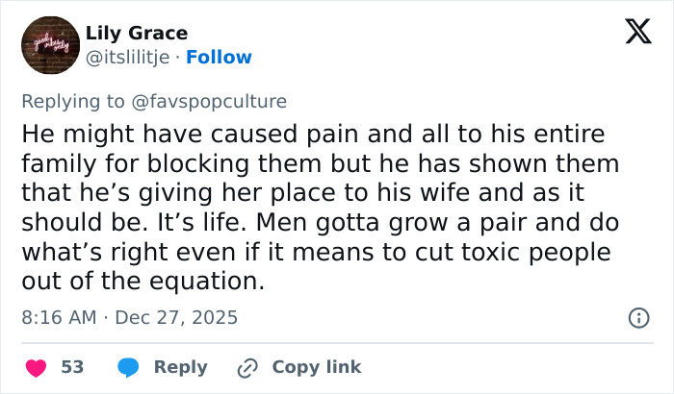Open the info circle icon
This screenshot has height=394, width=674.
(x=637, y=317)
